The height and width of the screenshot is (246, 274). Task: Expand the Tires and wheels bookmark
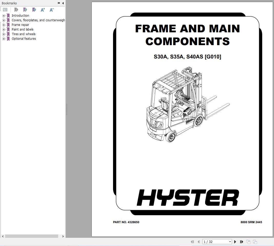point(4,34)
